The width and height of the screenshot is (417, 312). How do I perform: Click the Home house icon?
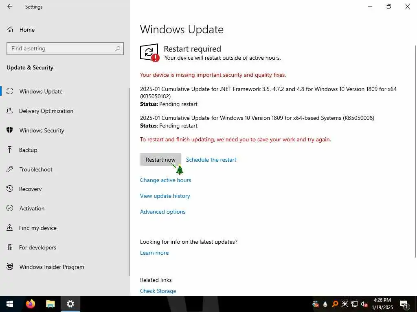click(x=10, y=30)
